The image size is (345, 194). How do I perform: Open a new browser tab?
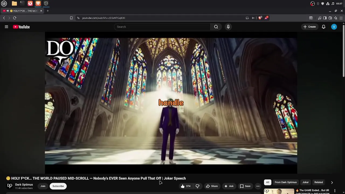48,11
